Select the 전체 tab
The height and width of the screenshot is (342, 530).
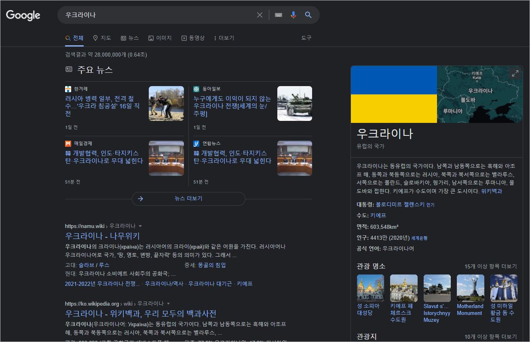point(74,38)
